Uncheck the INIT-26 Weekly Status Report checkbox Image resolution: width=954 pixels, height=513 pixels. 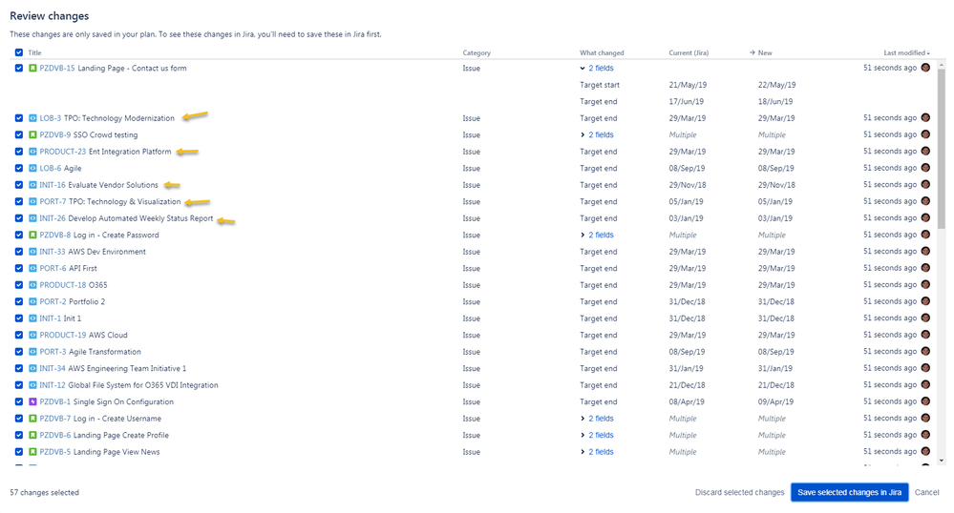coord(19,218)
